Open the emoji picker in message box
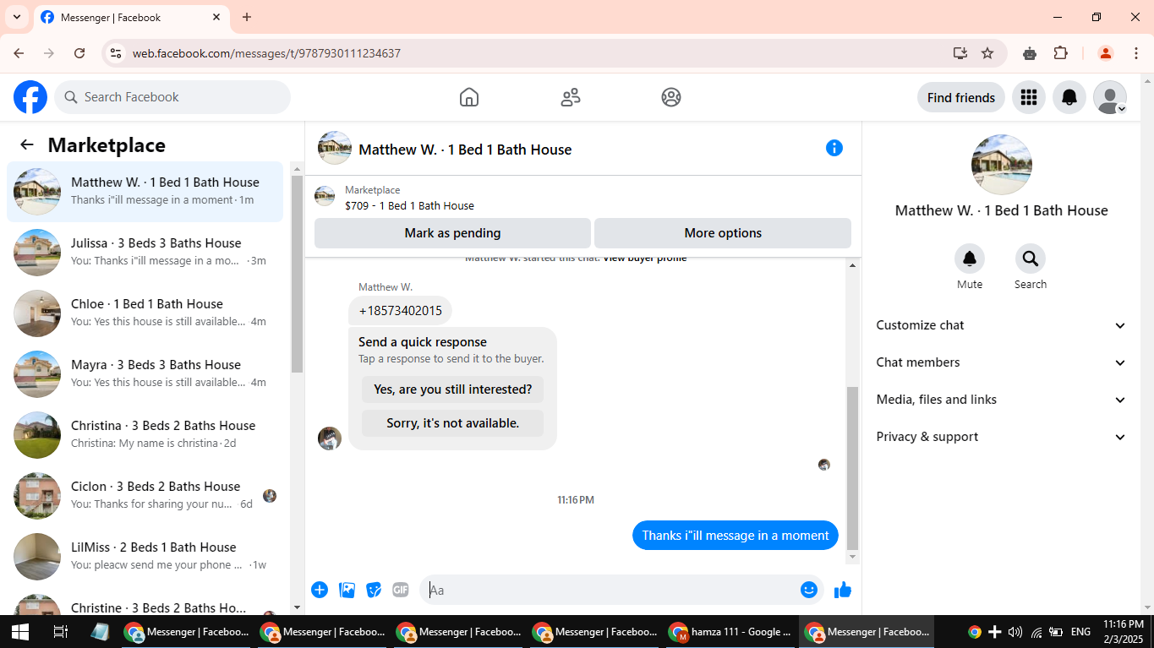The height and width of the screenshot is (648, 1154). (x=809, y=590)
